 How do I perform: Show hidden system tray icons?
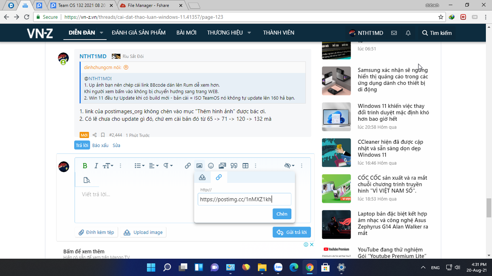coord(423,267)
